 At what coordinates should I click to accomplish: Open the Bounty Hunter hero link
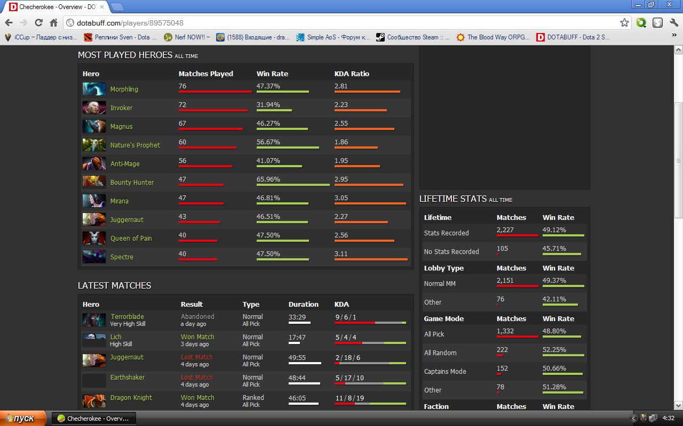[x=132, y=182]
